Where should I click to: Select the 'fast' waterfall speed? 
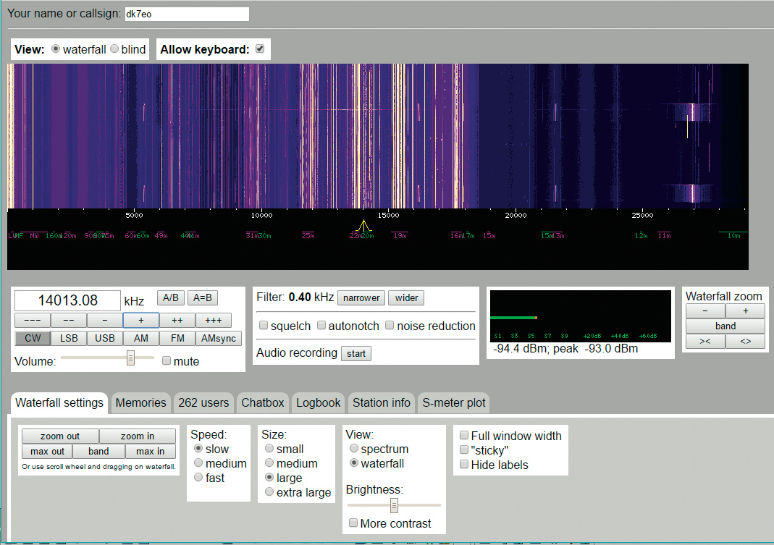pos(198,478)
